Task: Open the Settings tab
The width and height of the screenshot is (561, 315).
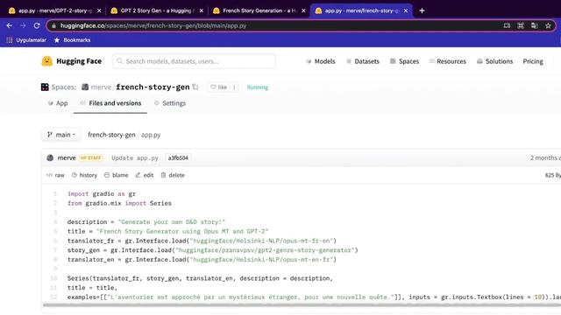Action: coord(170,103)
